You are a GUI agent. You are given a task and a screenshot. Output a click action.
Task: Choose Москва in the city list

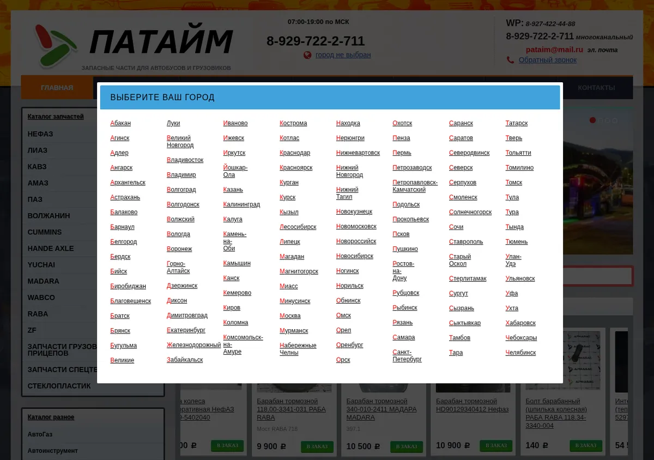(x=290, y=316)
